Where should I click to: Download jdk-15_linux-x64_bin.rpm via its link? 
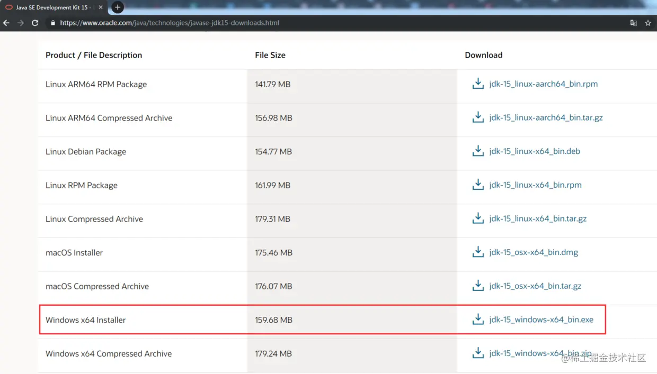coord(536,185)
